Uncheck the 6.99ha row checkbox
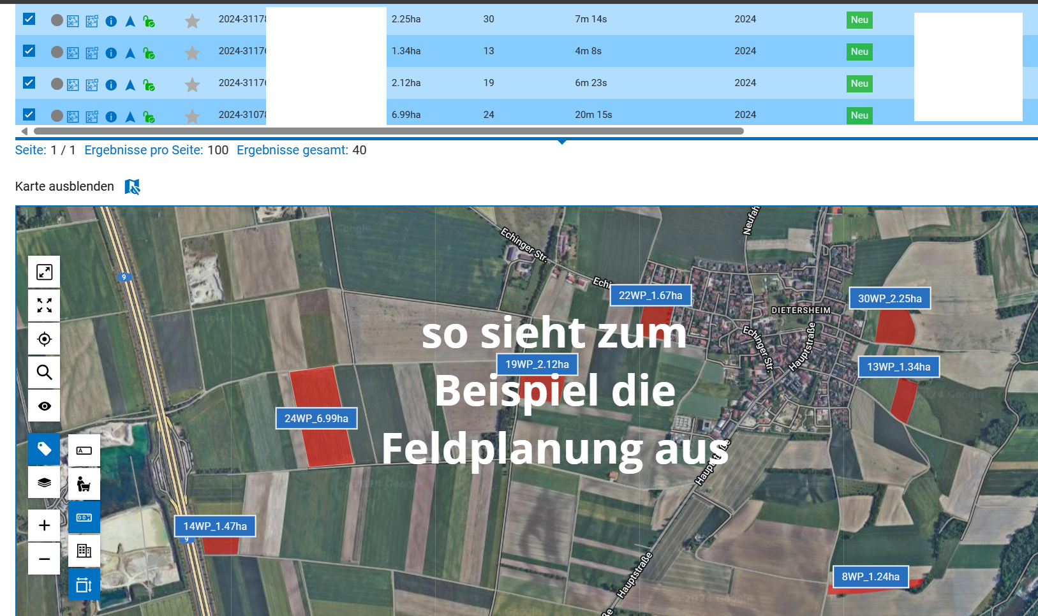The height and width of the screenshot is (616, 1038). (x=29, y=114)
